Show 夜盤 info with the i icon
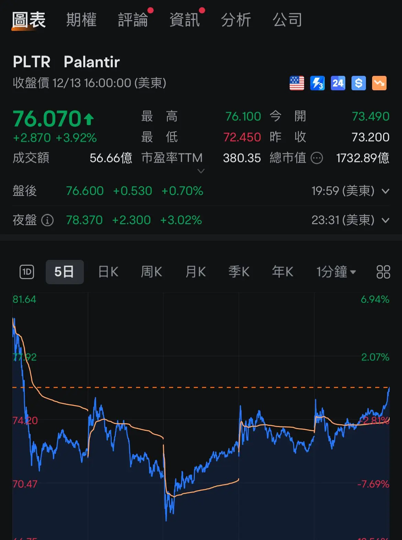This screenshot has height=540, width=402. point(47,220)
